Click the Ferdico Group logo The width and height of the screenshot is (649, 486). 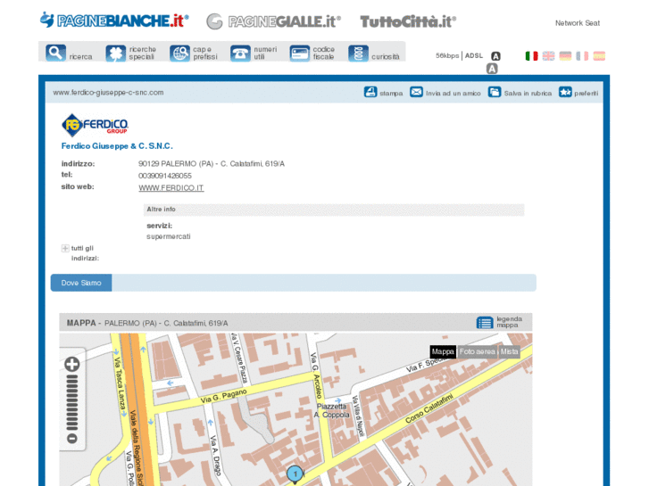(95, 125)
